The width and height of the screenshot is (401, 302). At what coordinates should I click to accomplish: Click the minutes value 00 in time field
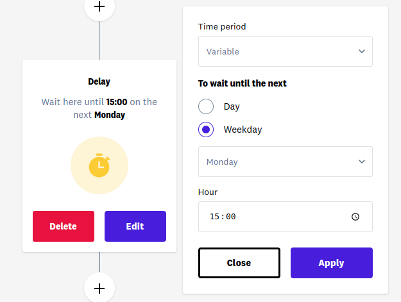pos(231,217)
